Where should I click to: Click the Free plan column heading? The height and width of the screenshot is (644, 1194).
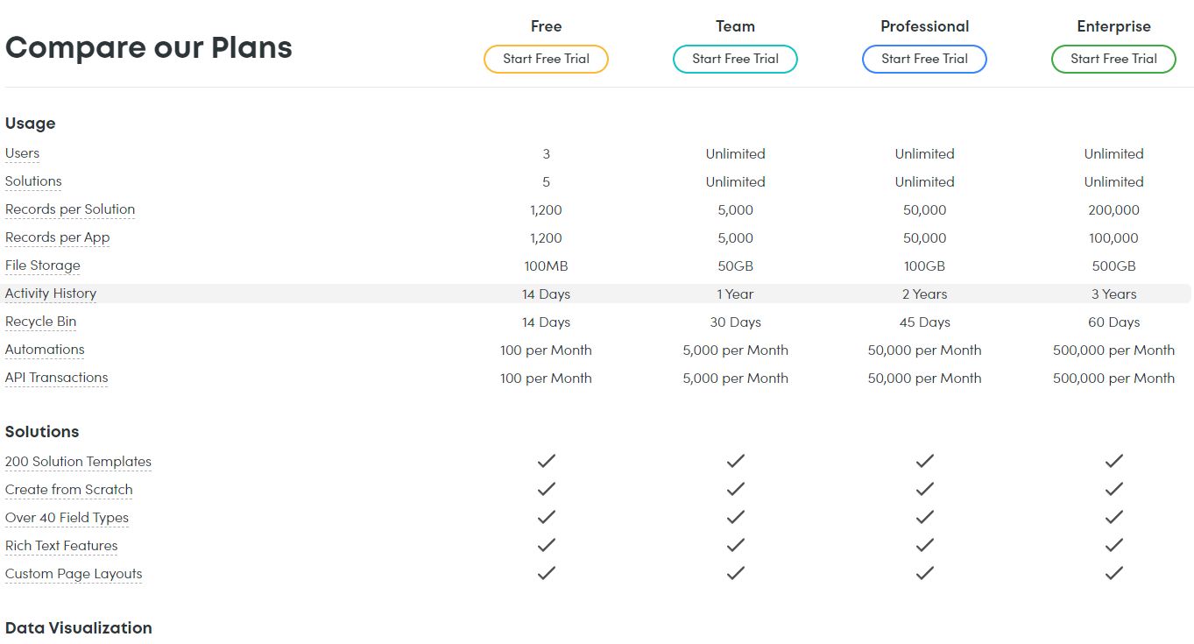coord(546,26)
